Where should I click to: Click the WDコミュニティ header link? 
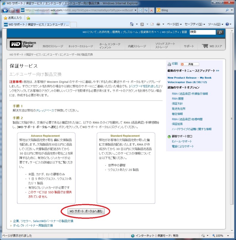170,32
